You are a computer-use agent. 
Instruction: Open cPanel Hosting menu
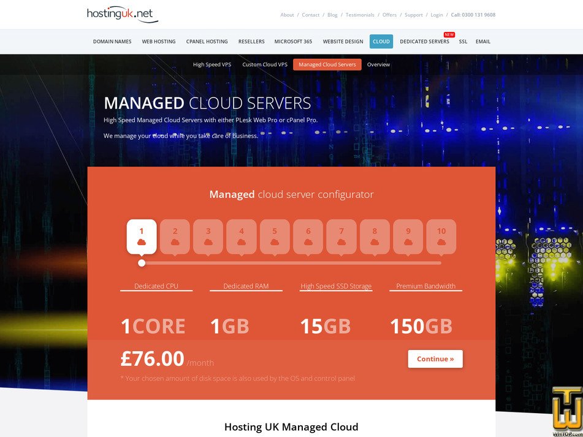pyautogui.click(x=207, y=42)
